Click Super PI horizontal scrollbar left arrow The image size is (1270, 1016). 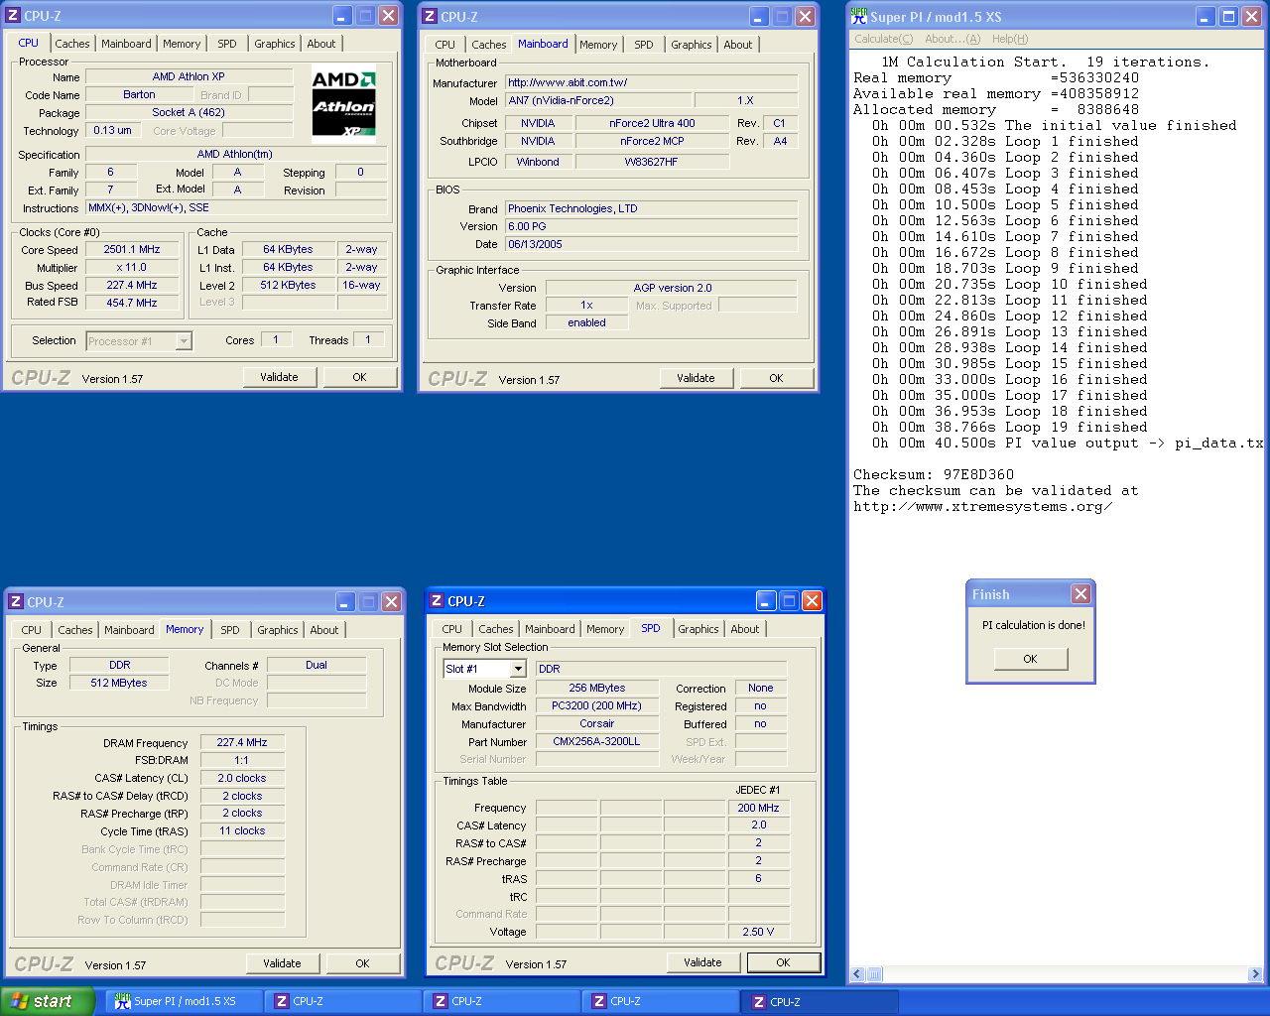858,974
